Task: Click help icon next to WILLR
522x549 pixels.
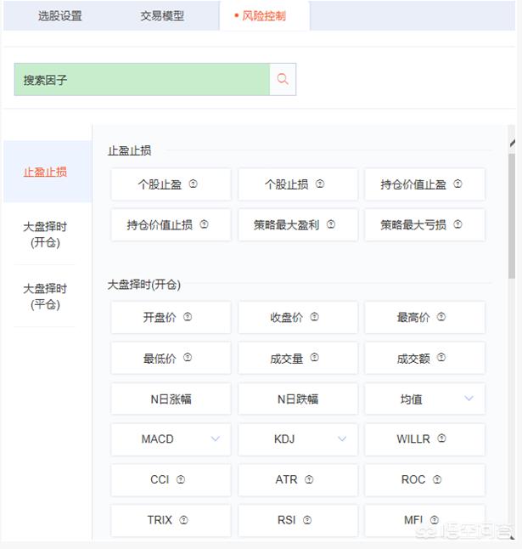Action: 441,439
